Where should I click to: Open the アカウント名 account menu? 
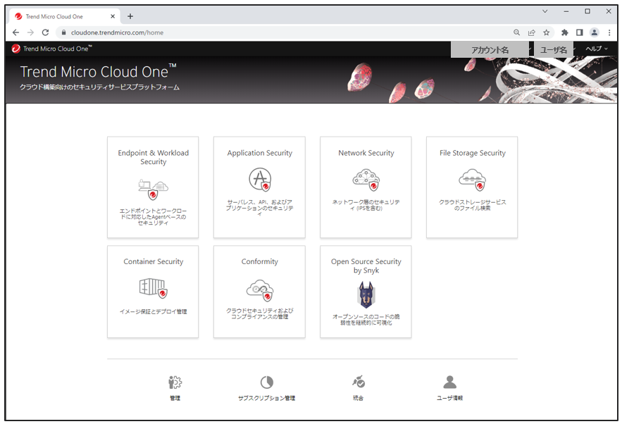(490, 50)
